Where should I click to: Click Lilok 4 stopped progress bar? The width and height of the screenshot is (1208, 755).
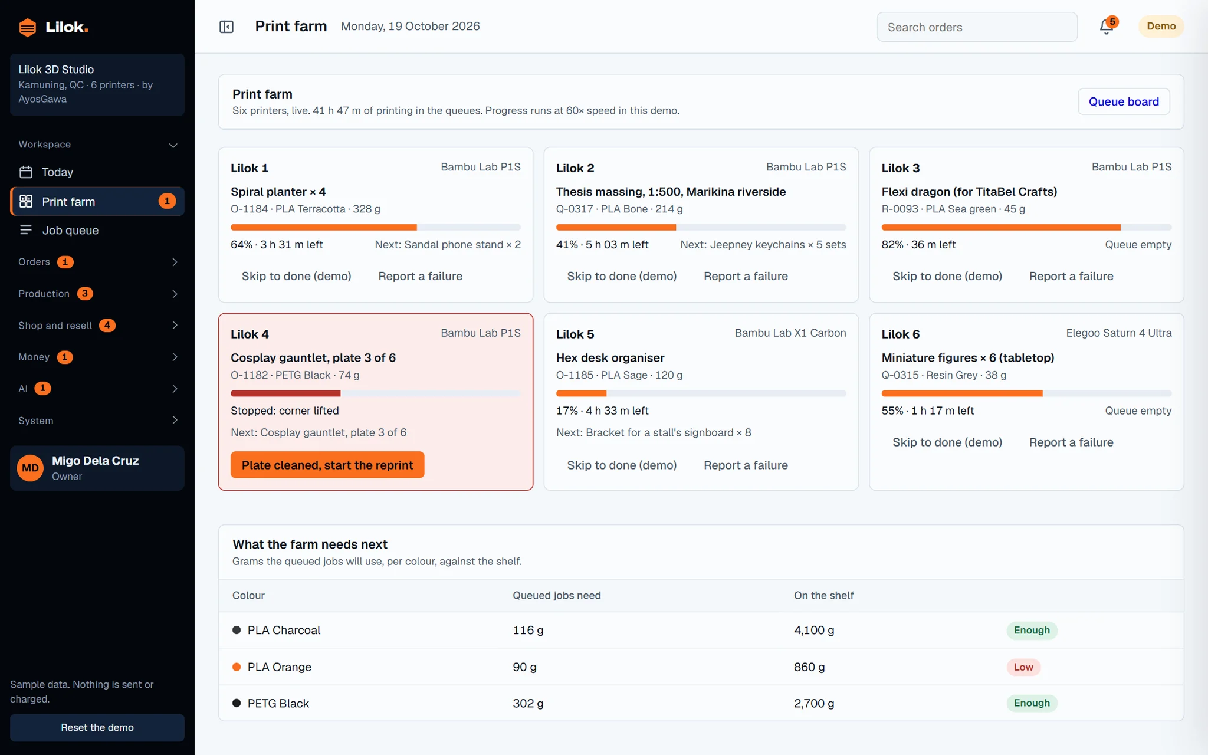376,393
